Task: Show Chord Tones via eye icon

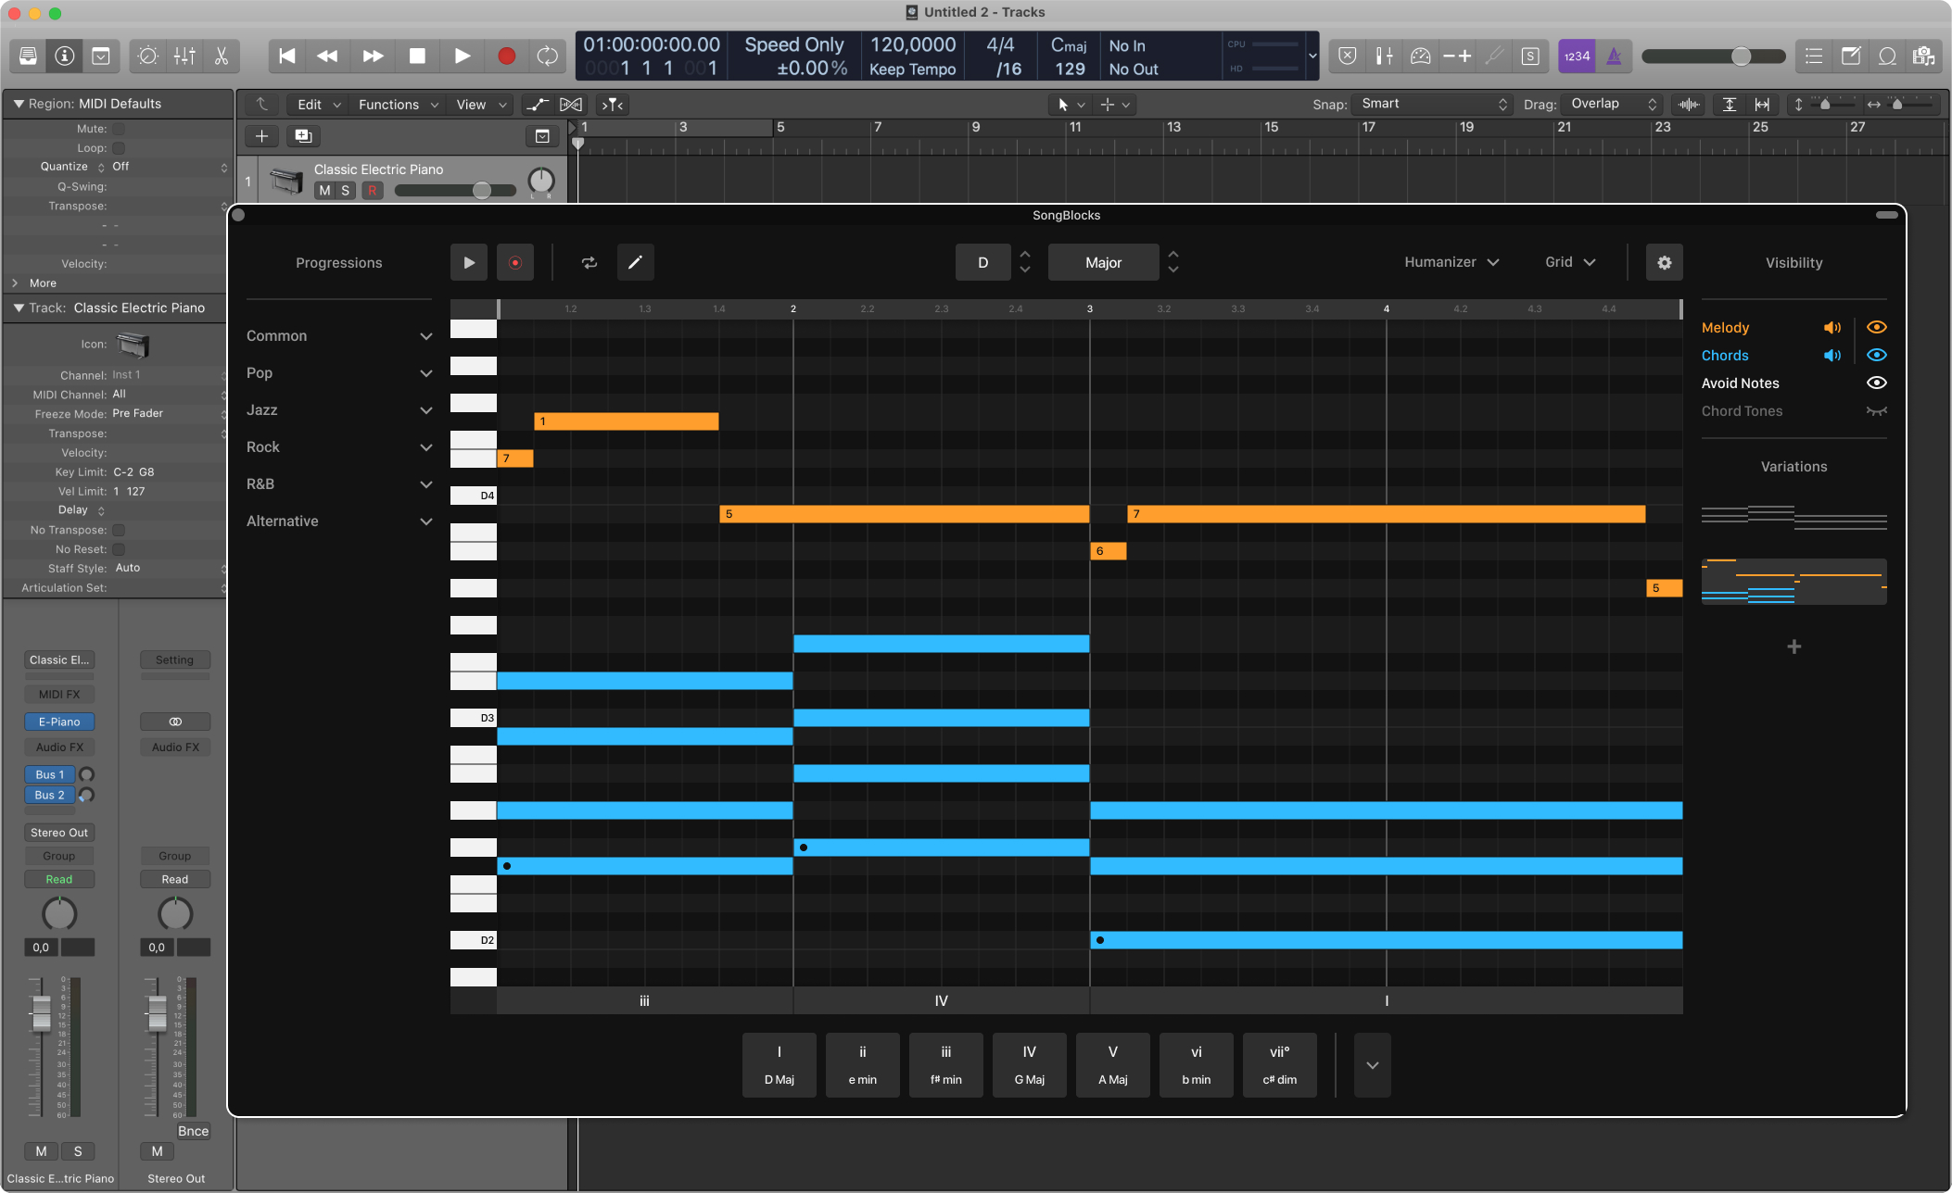Action: coord(1876,411)
